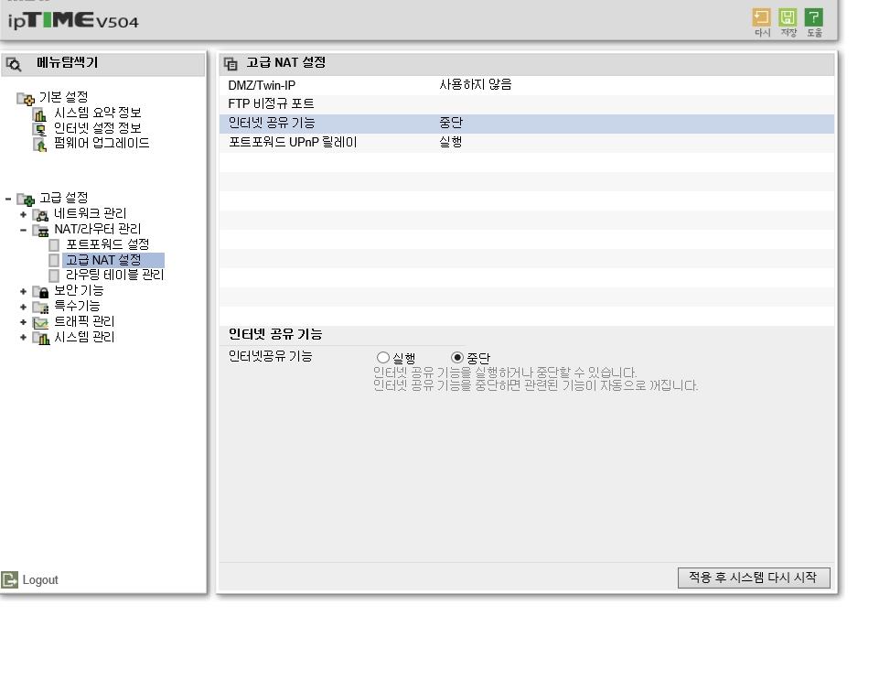Expand the 보안 기능 tree node

pos(23,291)
